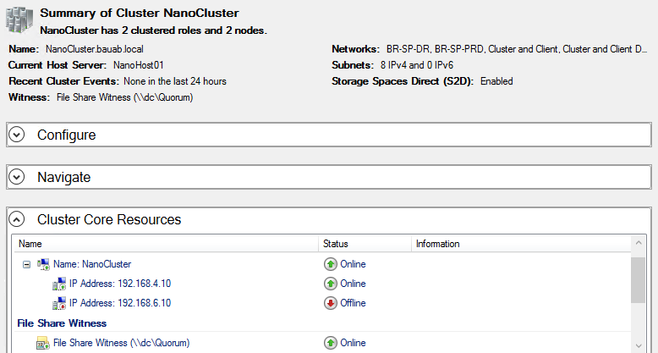This screenshot has height=353, width=658.
Task: Click the Online status text for File Share Witness
Action: pos(353,343)
